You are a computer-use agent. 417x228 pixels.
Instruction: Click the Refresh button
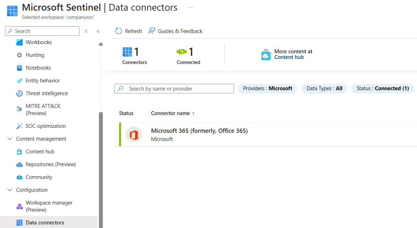pyautogui.click(x=128, y=31)
